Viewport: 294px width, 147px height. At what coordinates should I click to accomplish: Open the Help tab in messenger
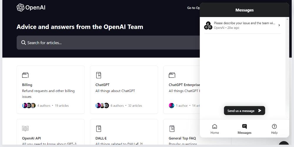274,129
